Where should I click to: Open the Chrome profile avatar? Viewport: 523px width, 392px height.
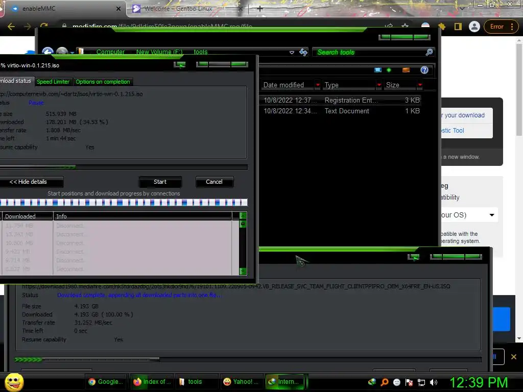474,27
